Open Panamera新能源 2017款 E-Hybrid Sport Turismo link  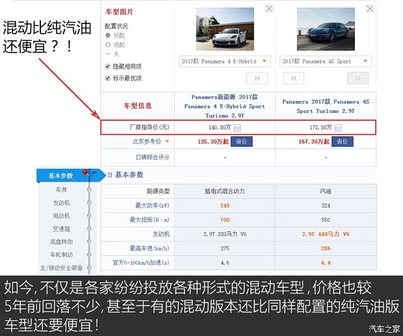pos(225,106)
